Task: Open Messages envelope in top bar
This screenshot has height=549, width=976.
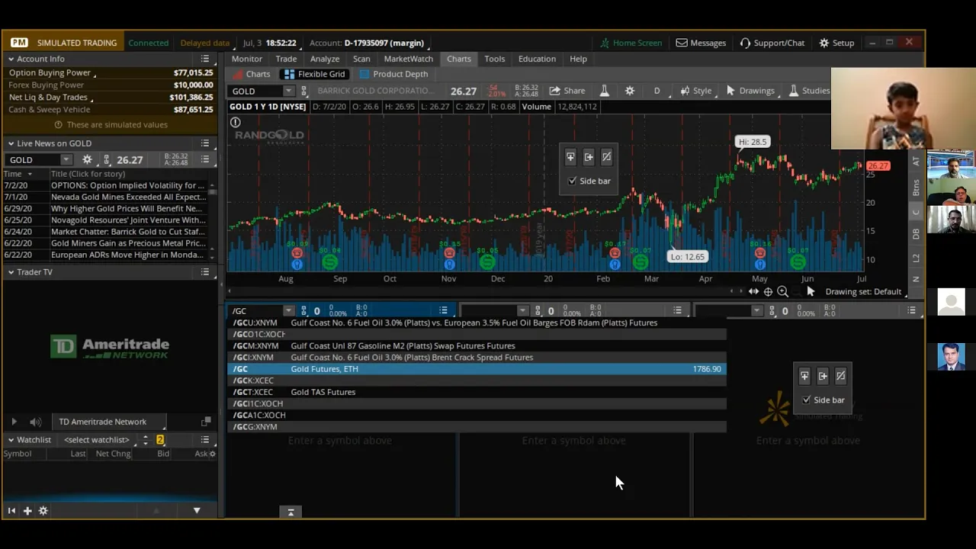Action: click(701, 43)
